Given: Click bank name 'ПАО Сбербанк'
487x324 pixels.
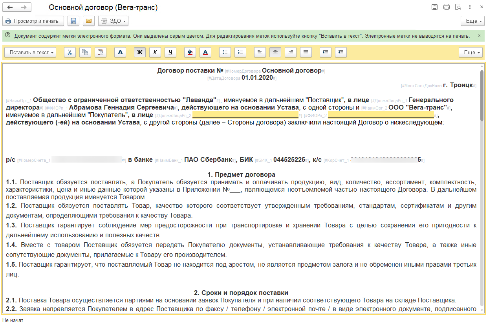Looking at the screenshot, I should pos(207,159).
